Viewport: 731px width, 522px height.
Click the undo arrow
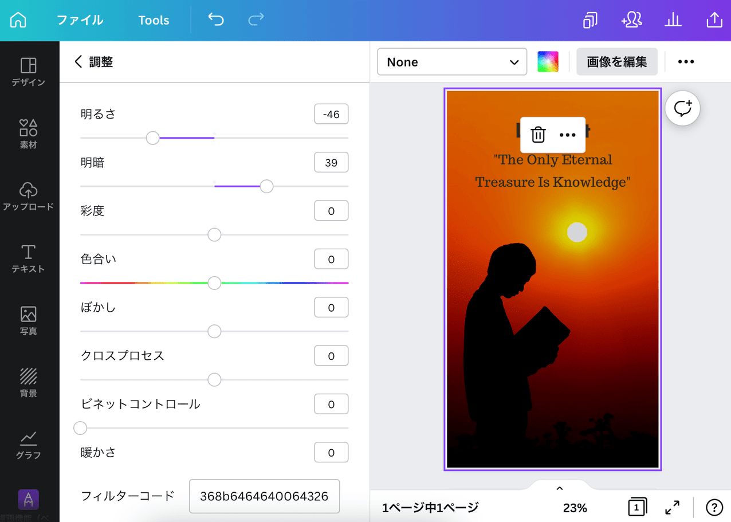click(x=216, y=19)
